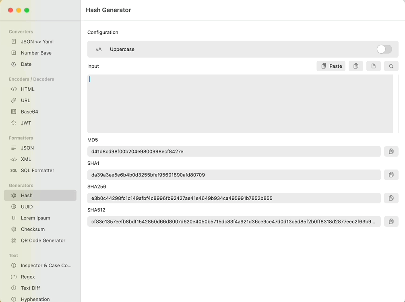Select Lorem Ipsum generator
This screenshot has width=405, height=302.
click(40, 218)
